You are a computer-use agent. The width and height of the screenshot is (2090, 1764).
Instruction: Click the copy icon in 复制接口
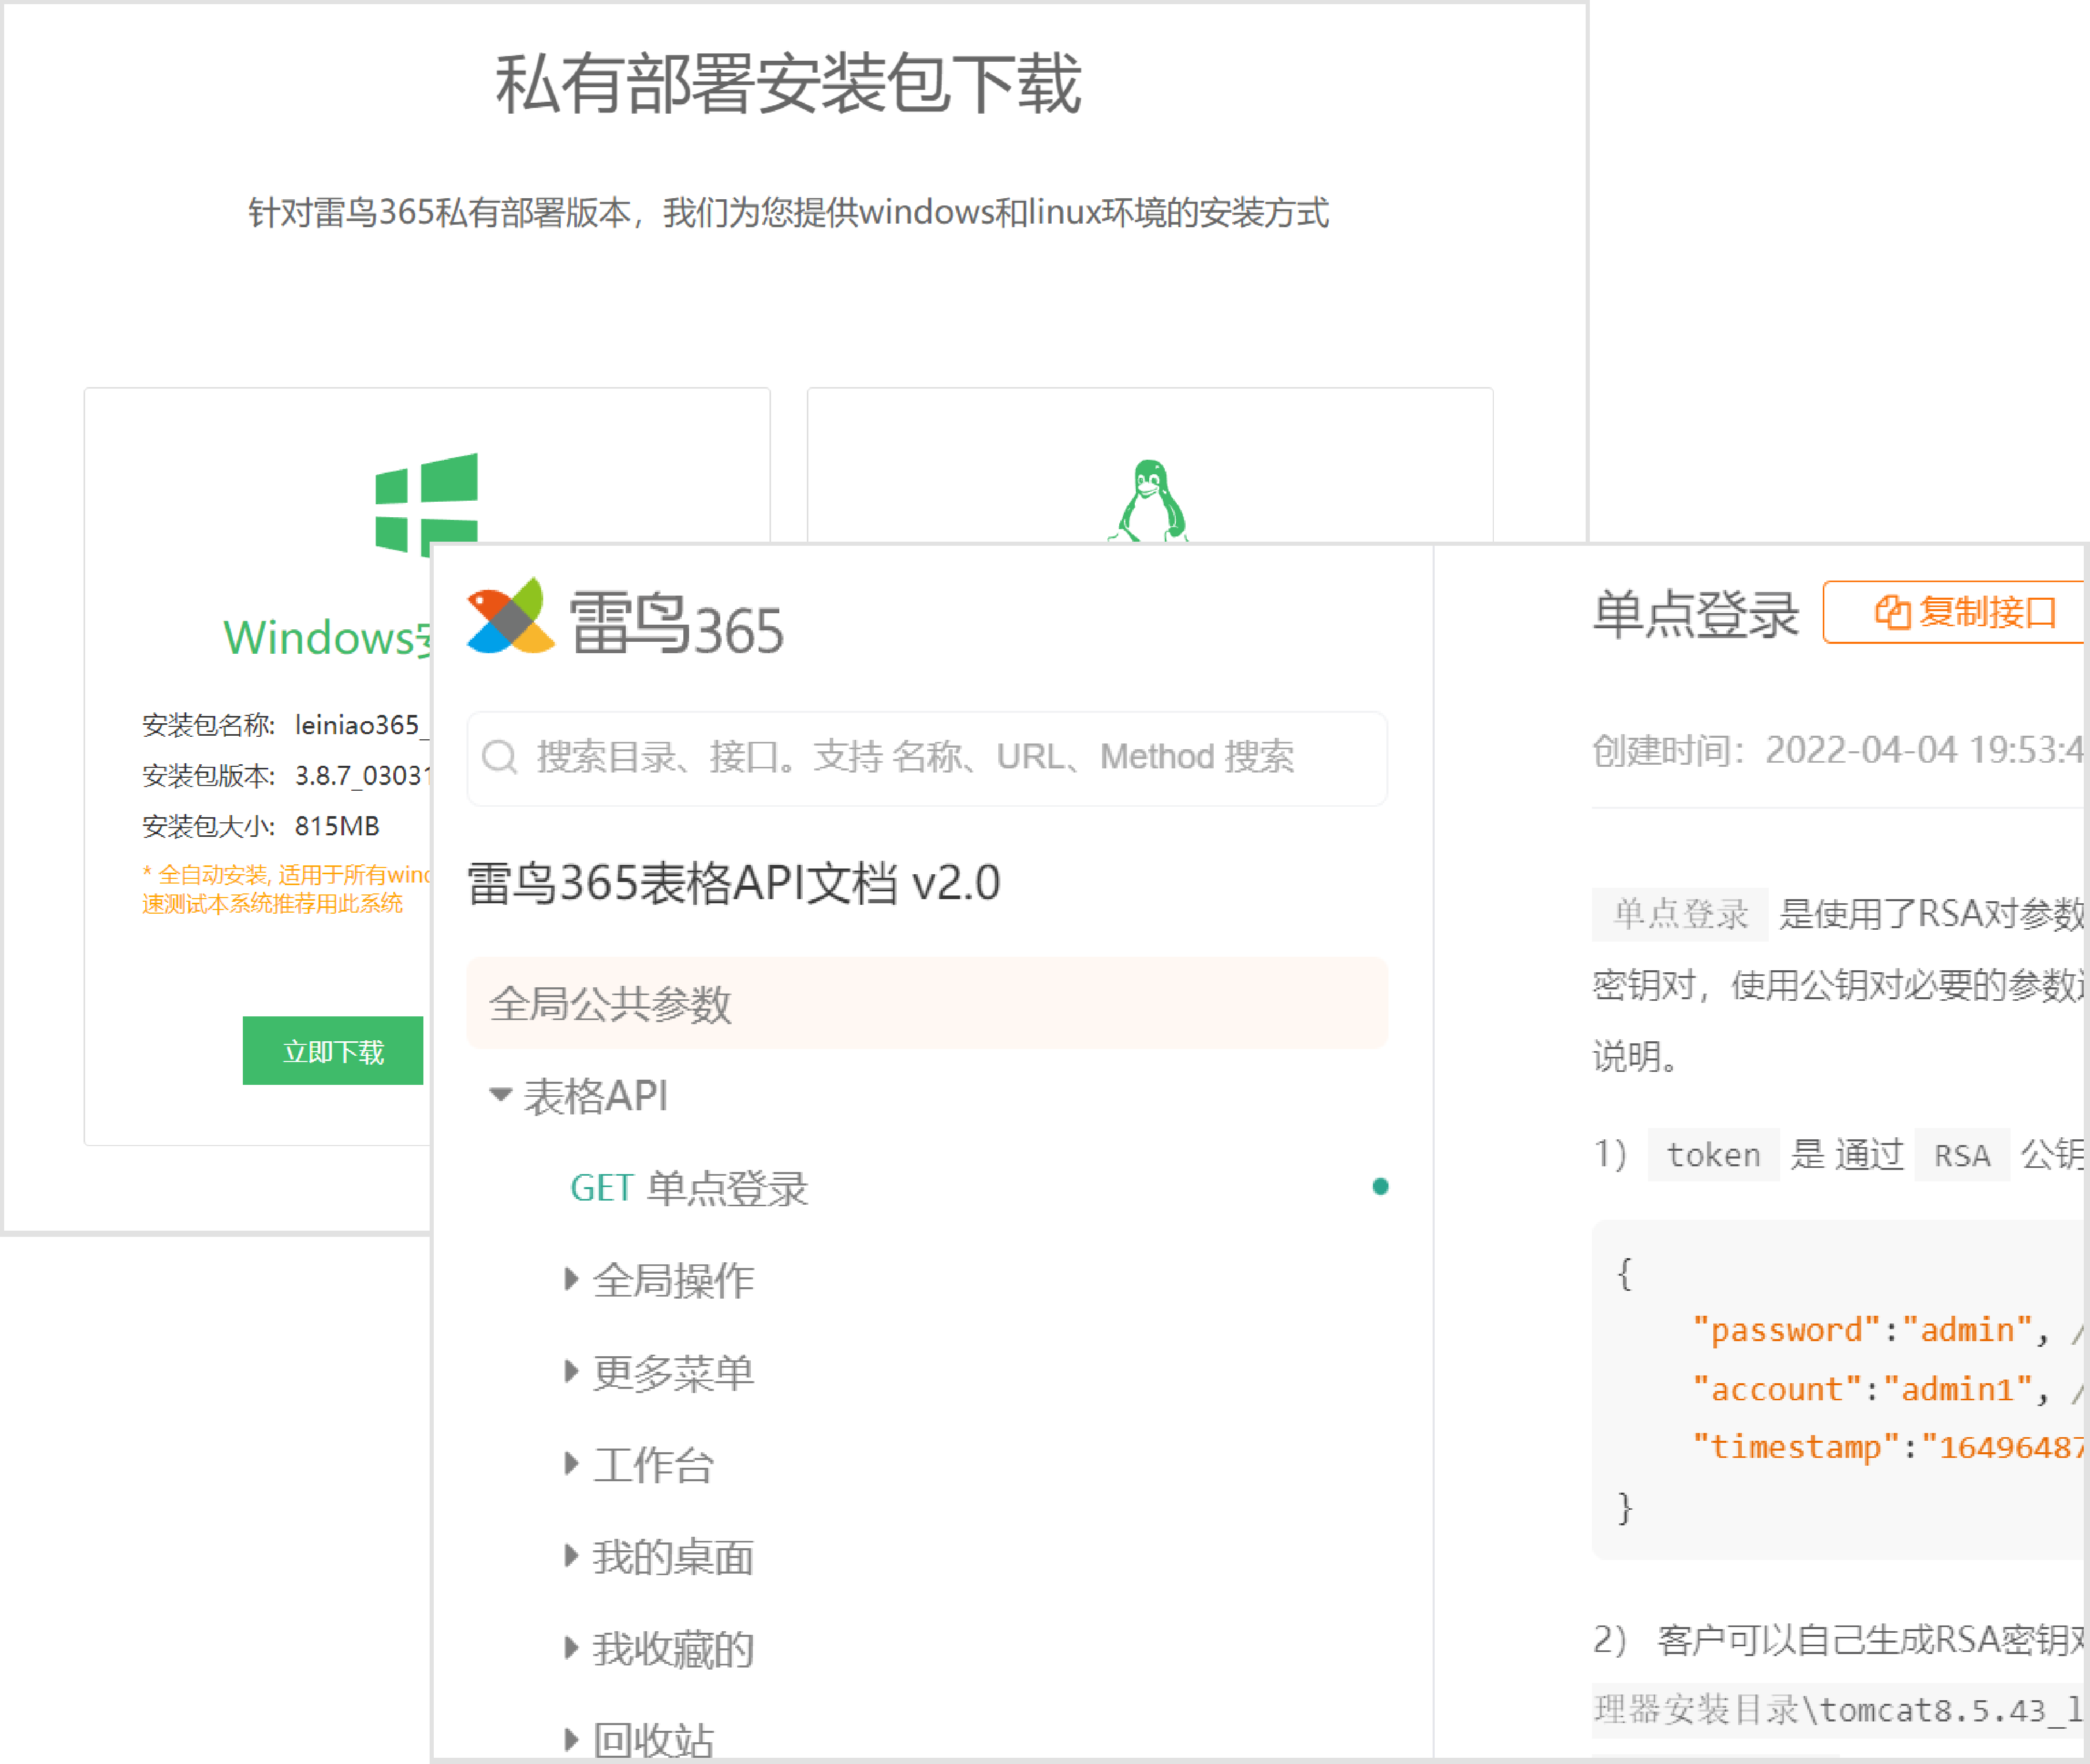(x=1892, y=612)
